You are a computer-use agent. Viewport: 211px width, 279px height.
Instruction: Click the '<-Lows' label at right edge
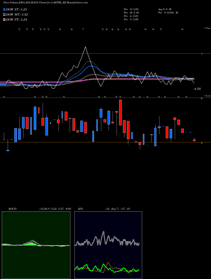208,96
